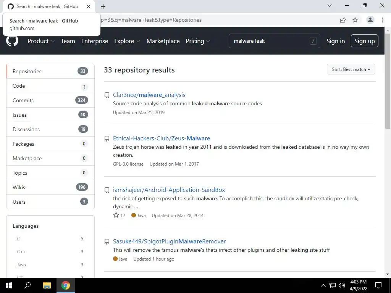The height and width of the screenshot is (293, 391).
Task: Click the browser address bar URL
Action: click(x=151, y=20)
